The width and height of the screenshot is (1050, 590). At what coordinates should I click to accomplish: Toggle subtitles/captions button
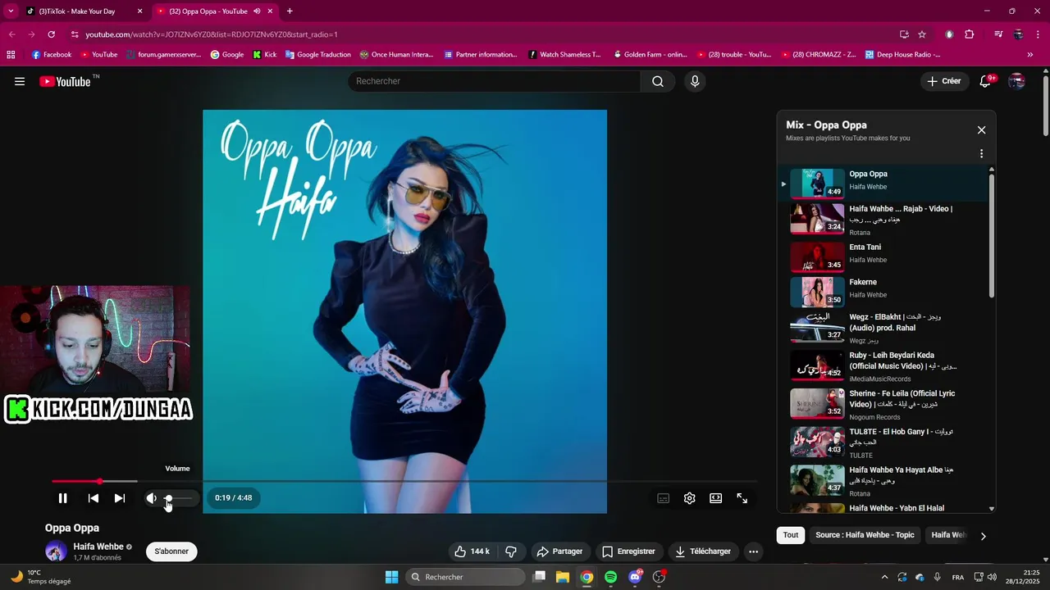[x=664, y=498]
